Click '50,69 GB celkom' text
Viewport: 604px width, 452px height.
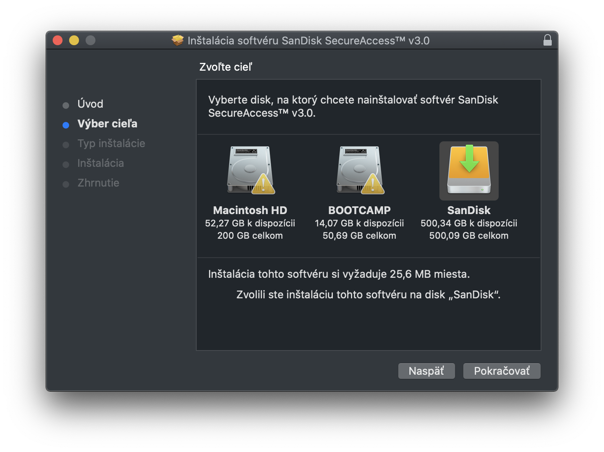tap(360, 235)
